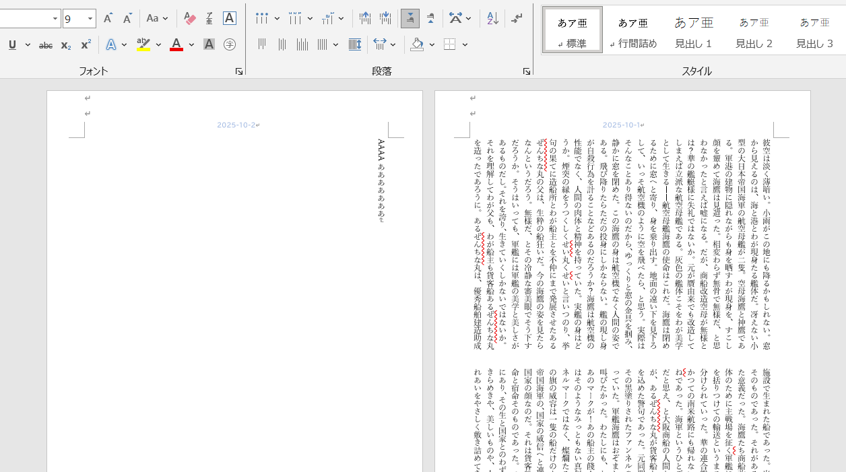Image resolution: width=846 pixels, height=472 pixels.
Task: Click the 2025-10-1 header text
Action: pyautogui.click(x=620, y=125)
